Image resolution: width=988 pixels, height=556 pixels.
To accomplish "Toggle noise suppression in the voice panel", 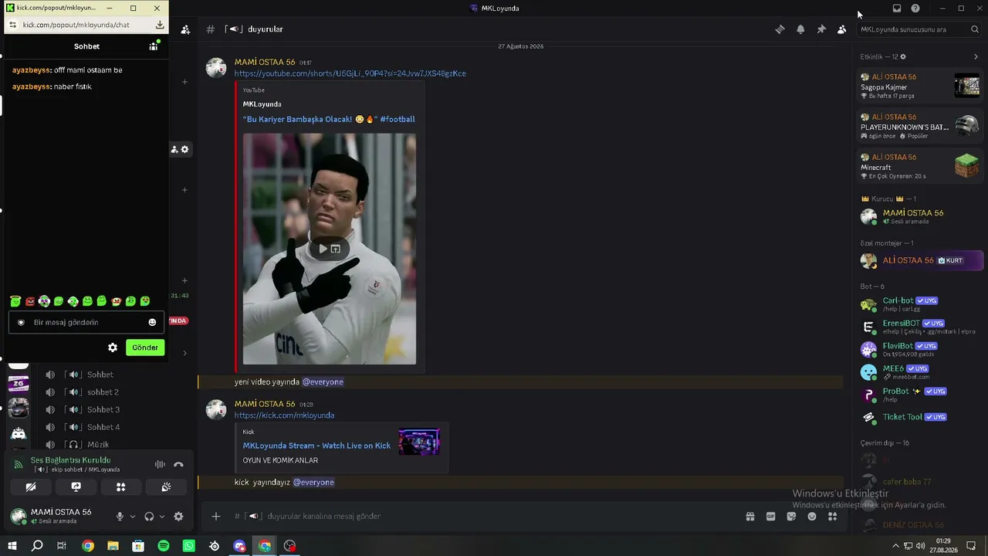I will click(x=160, y=464).
